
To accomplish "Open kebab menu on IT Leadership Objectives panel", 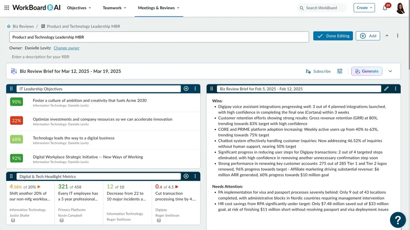I will coord(195,89).
